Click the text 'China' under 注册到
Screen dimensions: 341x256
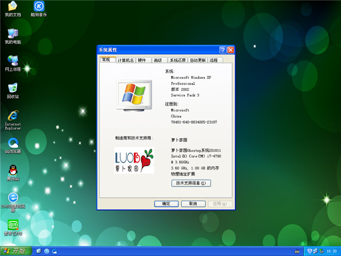(x=176, y=116)
